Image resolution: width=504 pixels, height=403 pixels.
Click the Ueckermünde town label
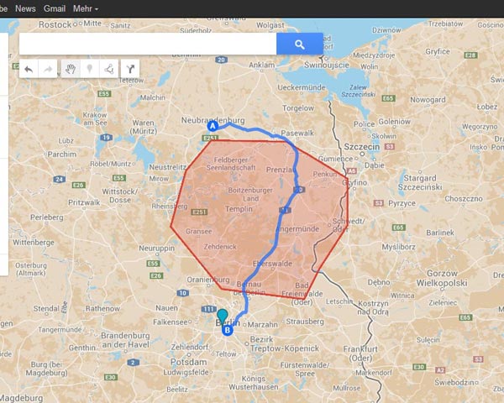pos(302,87)
